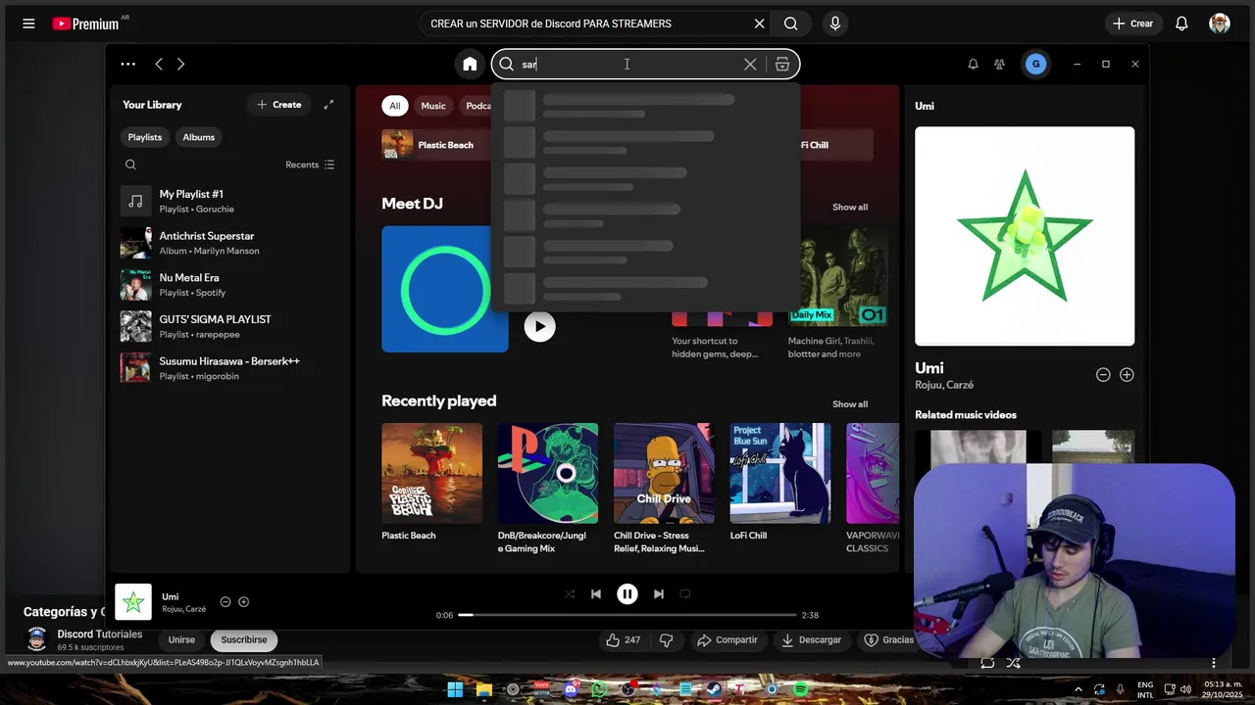Screen dimensions: 1255x705
Task: Click YouTube Crear button
Action: click(1133, 23)
